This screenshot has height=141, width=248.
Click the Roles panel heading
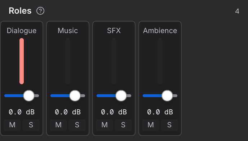(x=20, y=11)
